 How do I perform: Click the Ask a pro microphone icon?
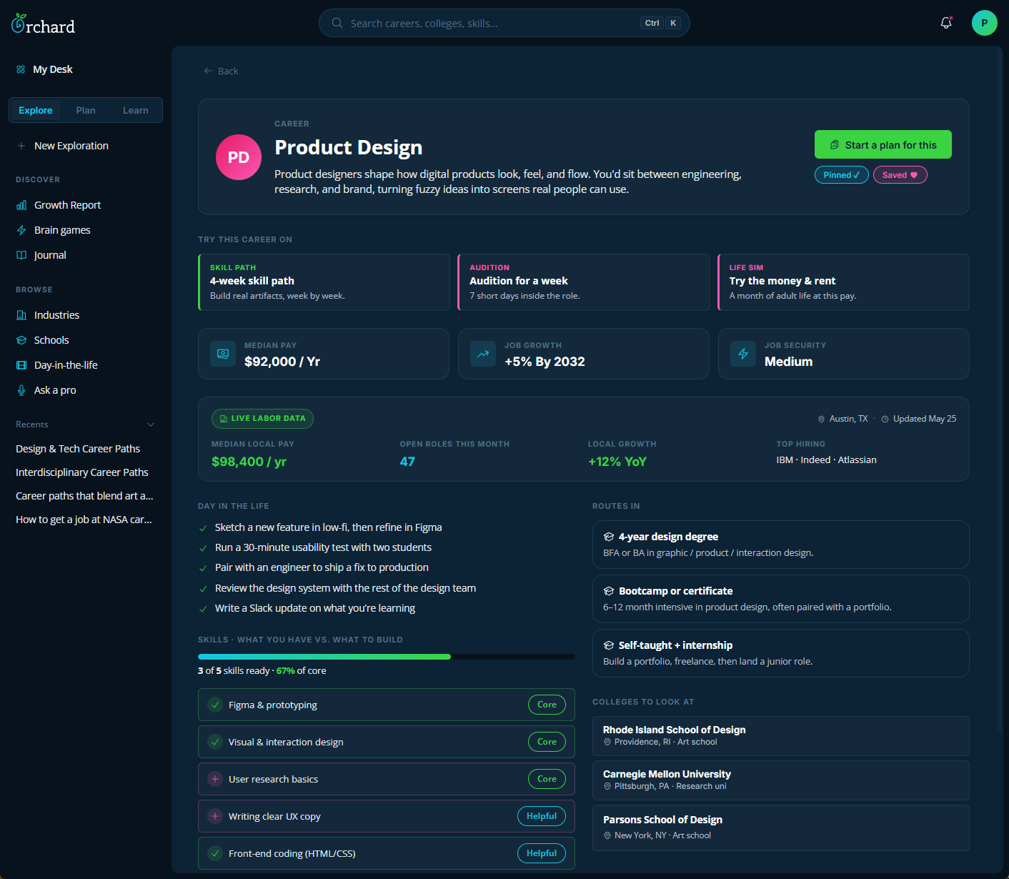tap(21, 390)
